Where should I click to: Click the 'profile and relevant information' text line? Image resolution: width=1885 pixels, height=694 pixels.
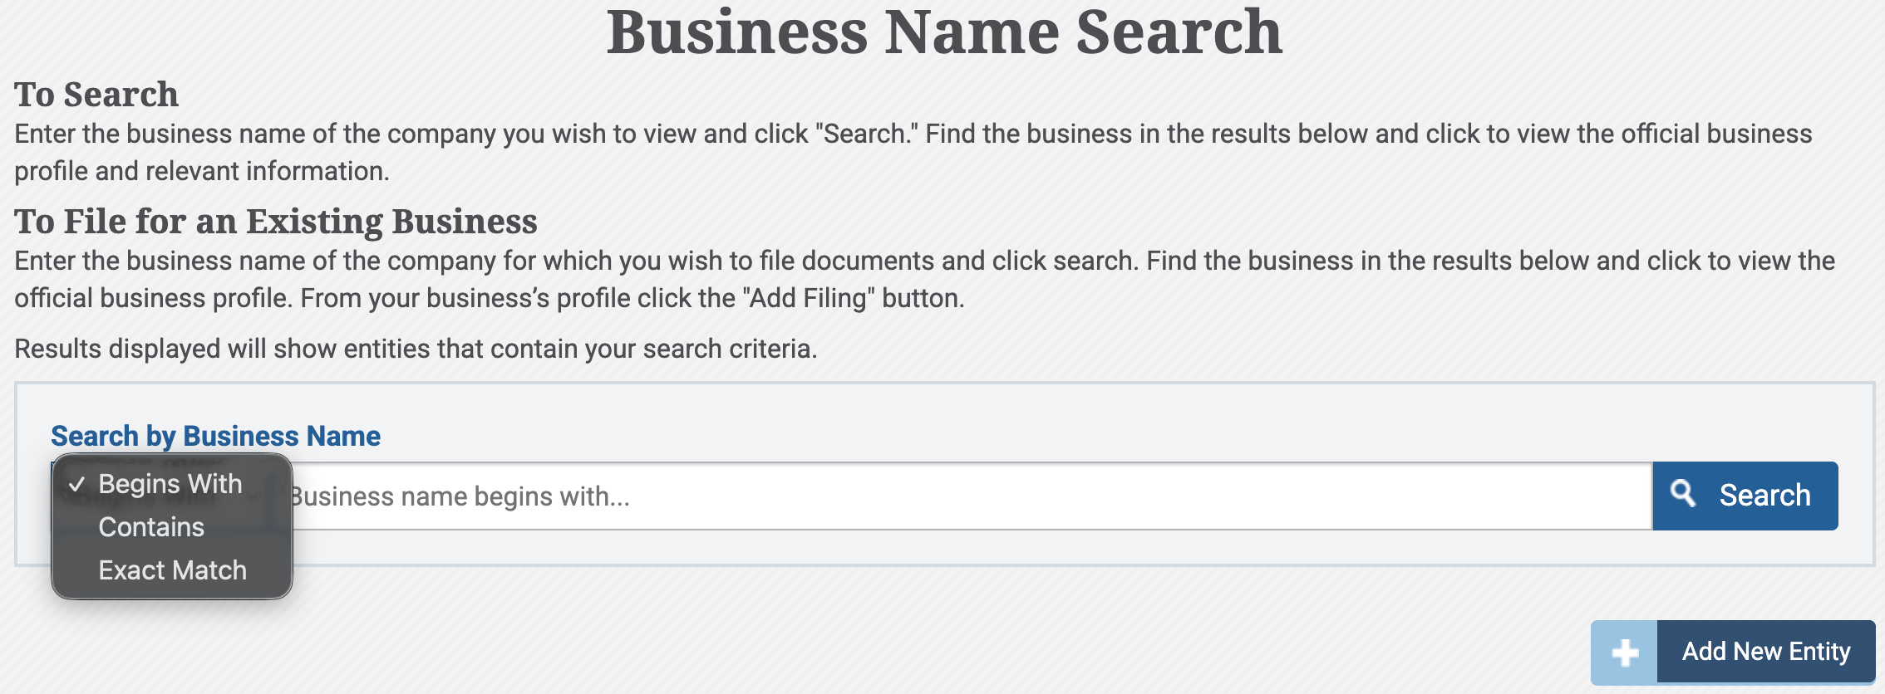202,171
